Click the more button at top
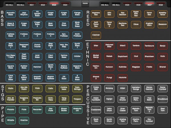This screenshot has height=128, width=171. click(85, 3)
